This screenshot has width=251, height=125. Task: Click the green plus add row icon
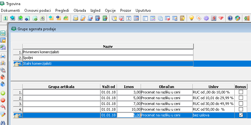pos(3,93)
